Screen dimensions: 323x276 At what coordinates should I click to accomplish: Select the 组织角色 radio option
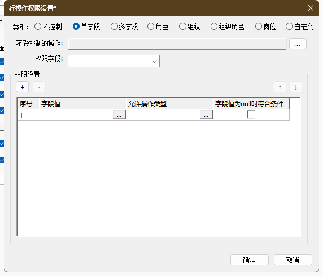click(x=214, y=26)
